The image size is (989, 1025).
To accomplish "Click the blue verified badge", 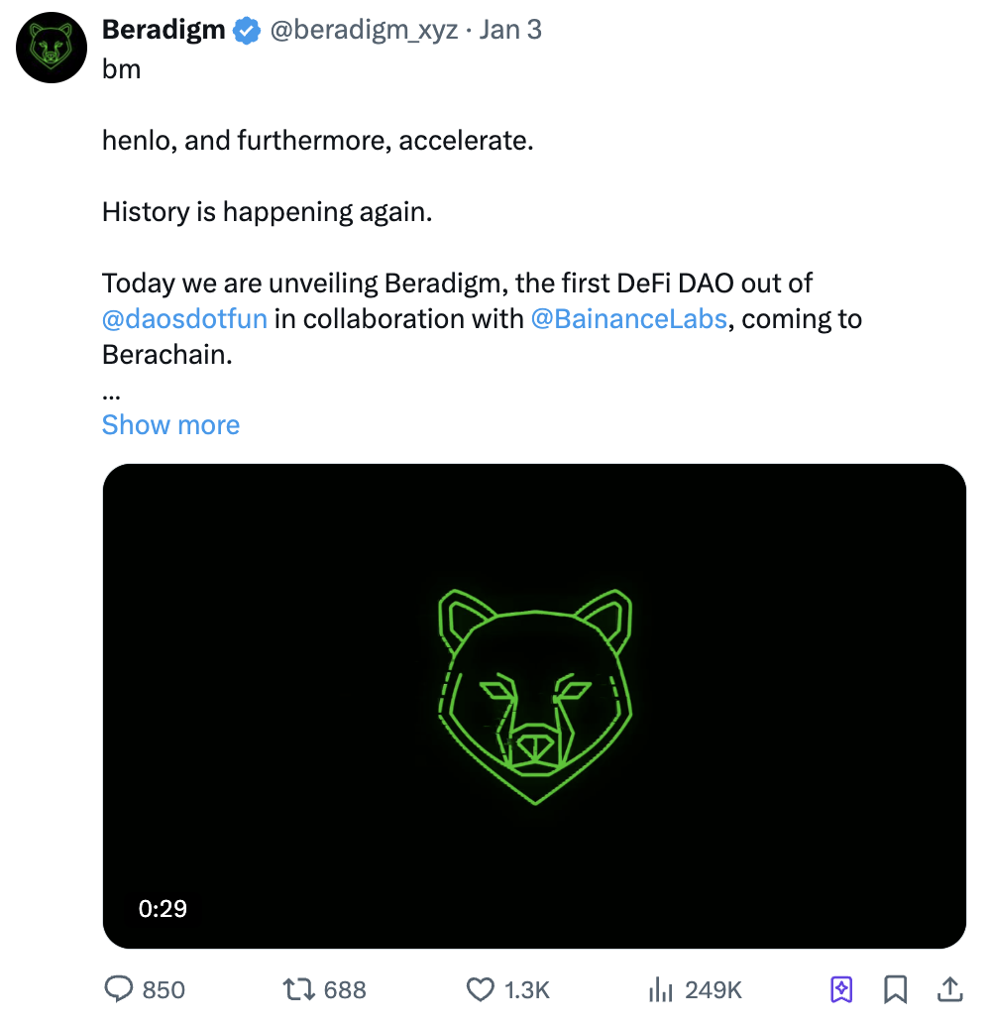I will click(x=246, y=31).
